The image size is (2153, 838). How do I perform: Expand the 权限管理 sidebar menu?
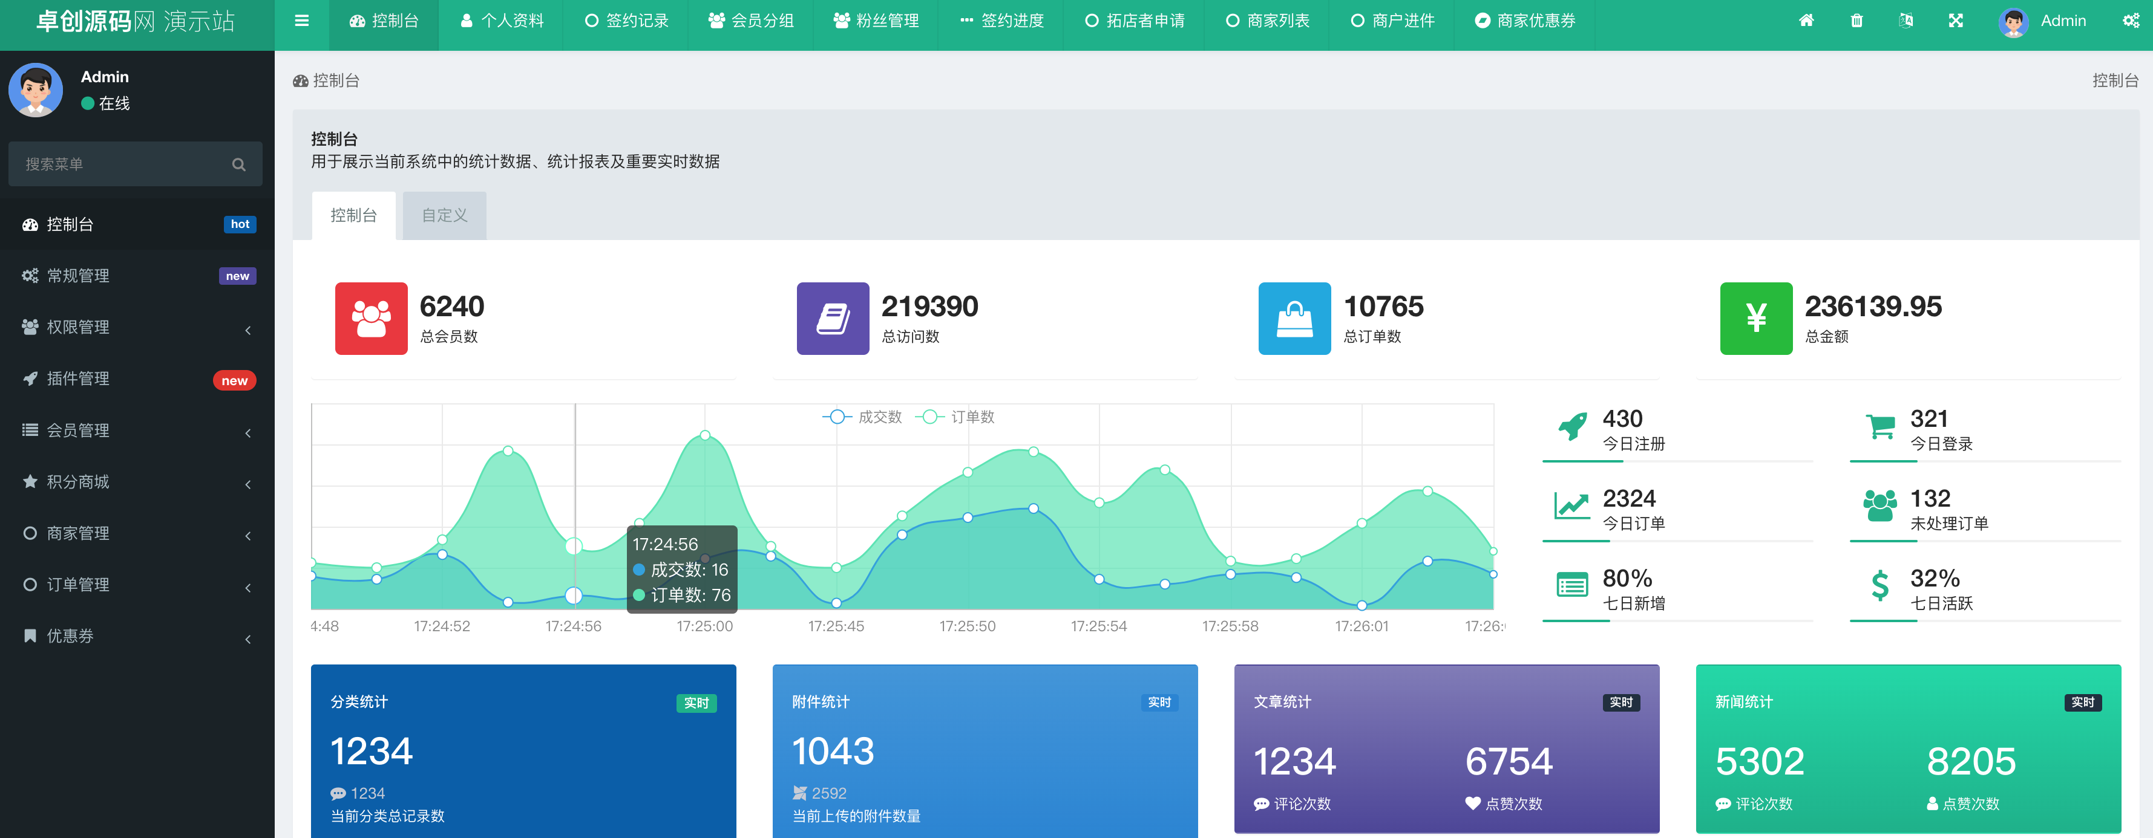point(137,328)
